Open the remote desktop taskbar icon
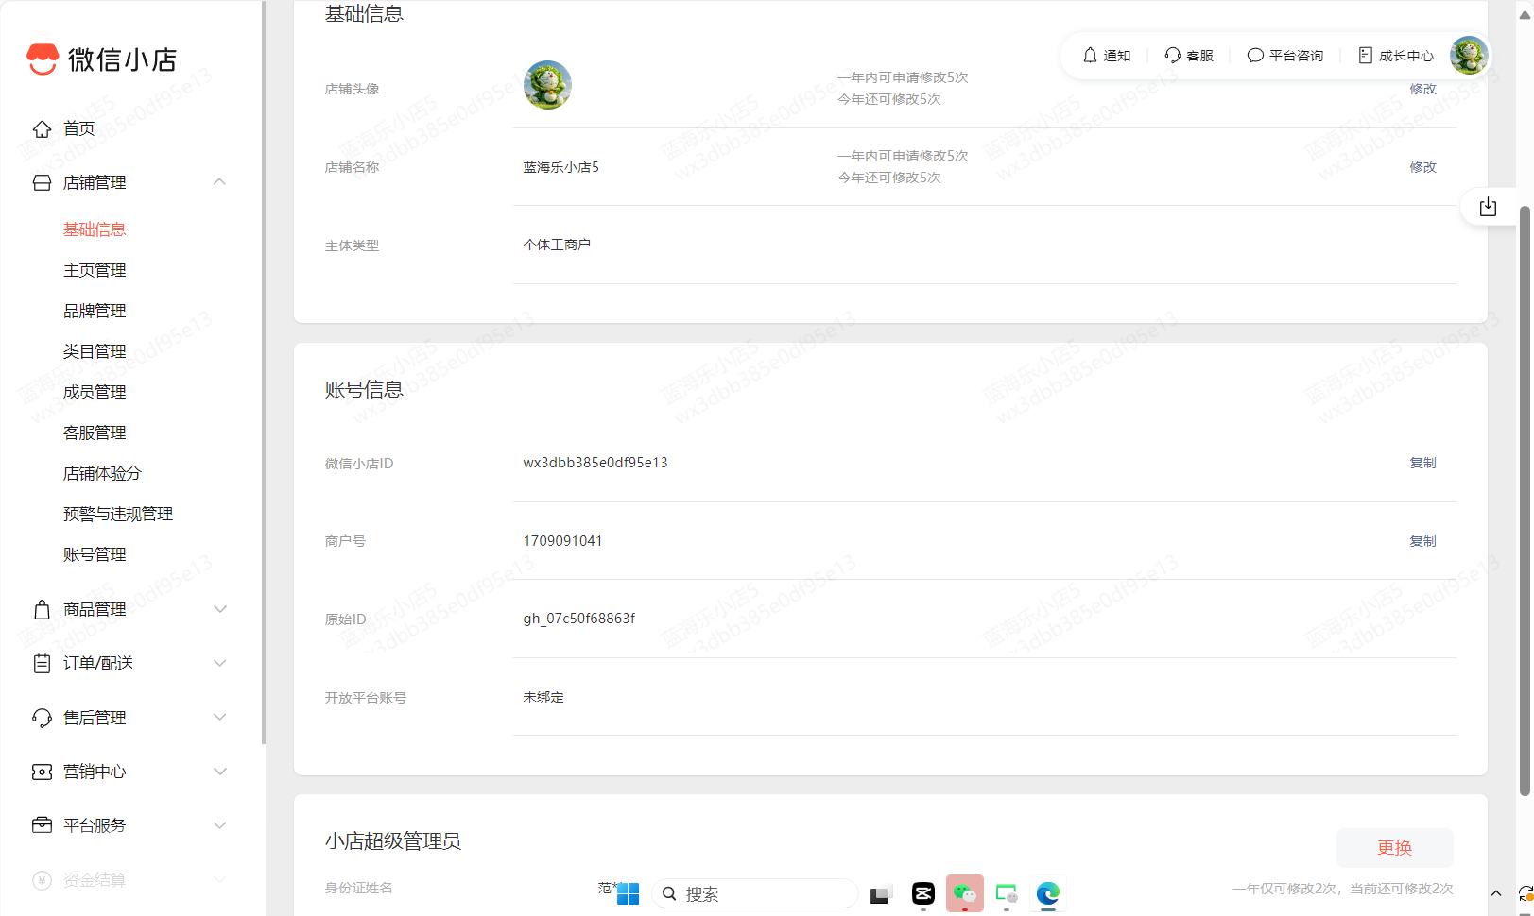1534x916 pixels. pos(1006,892)
